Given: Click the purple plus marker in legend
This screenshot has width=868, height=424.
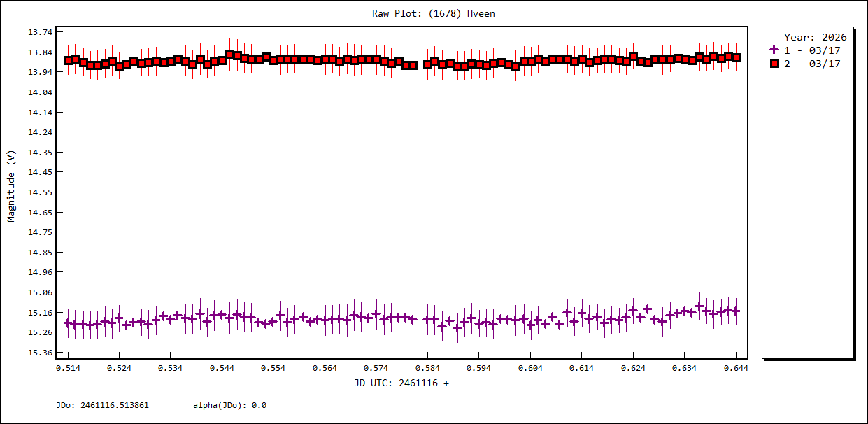Looking at the screenshot, I should pos(774,50).
